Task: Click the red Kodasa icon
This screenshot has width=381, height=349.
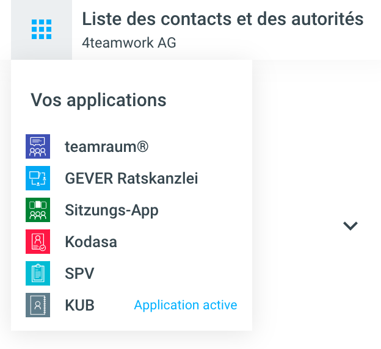Action: (37, 242)
